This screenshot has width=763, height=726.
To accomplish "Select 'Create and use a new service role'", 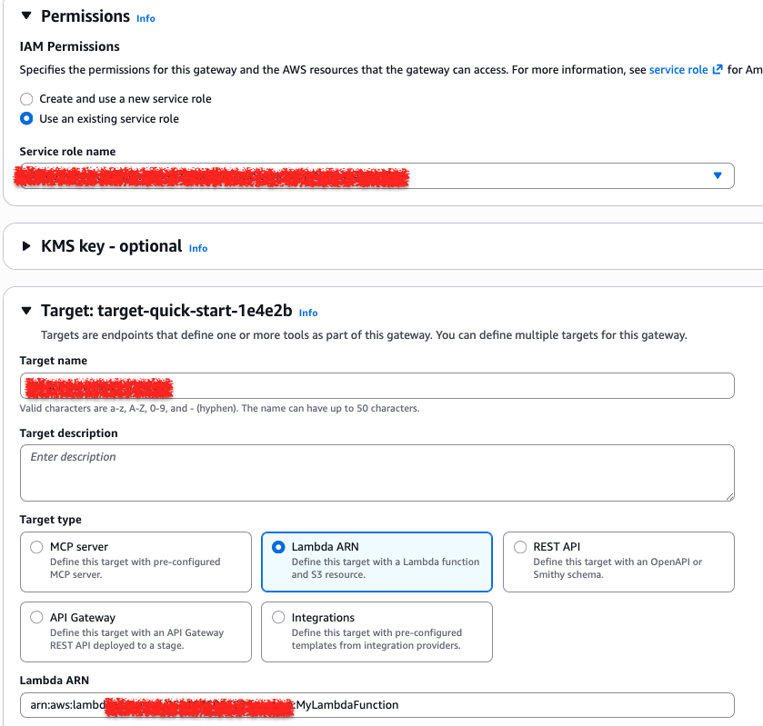I will pyautogui.click(x=26, y=98).
